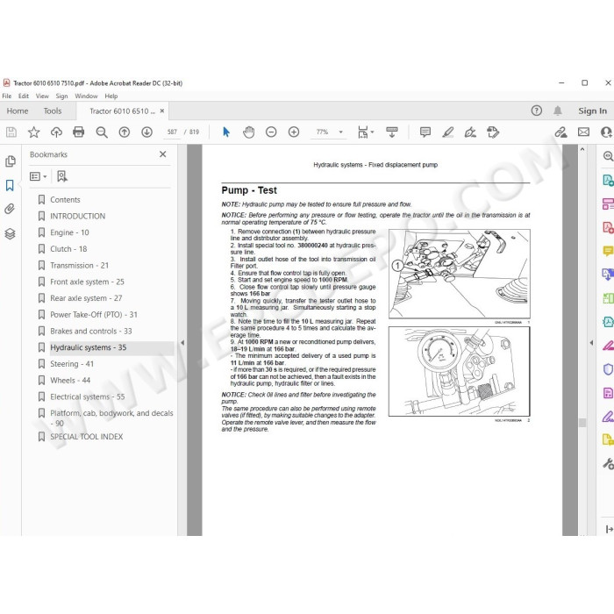
Task: Zoom out with minus icon
Action: pos(271,132)
